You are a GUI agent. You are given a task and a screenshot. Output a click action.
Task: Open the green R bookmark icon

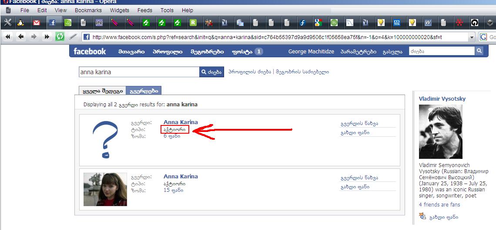[x=193, y=23]
